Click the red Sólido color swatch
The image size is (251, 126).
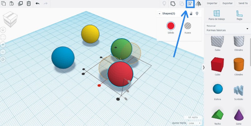pos(171,26)
